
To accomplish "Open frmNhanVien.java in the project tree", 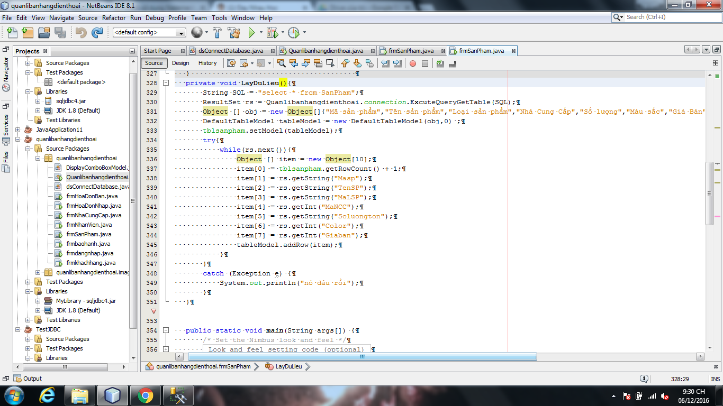I will click(x=89, y=225).
